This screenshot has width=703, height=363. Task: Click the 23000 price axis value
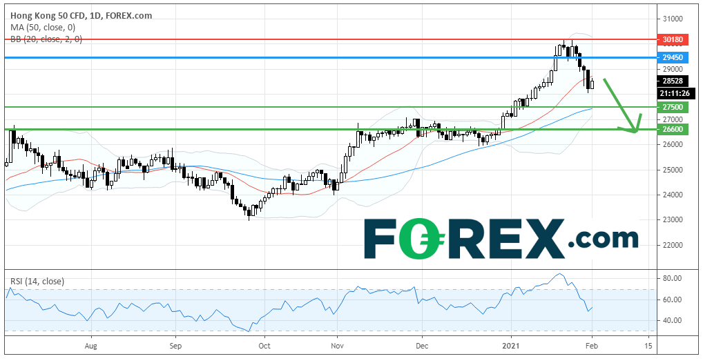click(672, 220)
